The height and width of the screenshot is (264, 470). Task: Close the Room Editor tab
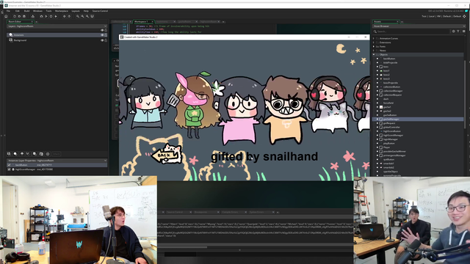click(x=32, y=21)
